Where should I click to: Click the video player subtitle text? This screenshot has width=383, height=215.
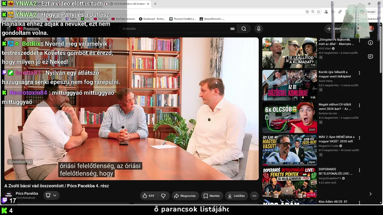click(x=100, y=170)
